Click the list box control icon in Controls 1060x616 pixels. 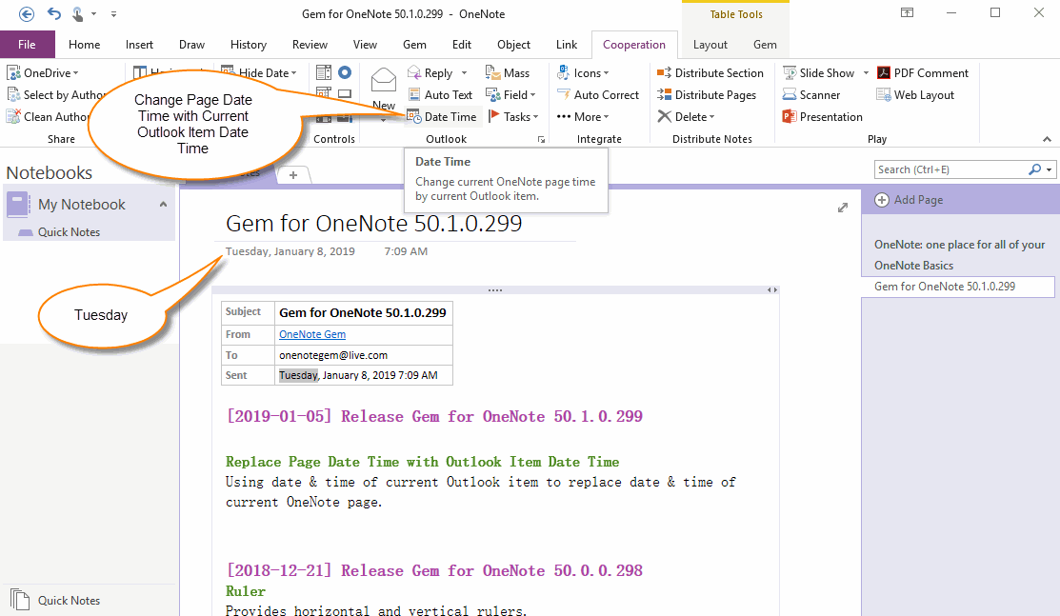(324, 72)
